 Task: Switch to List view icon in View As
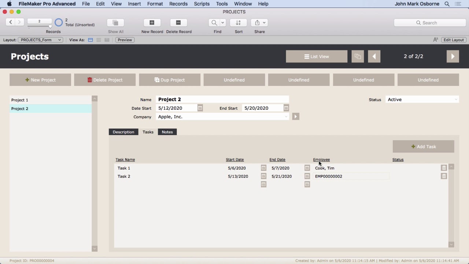[99, 40]
